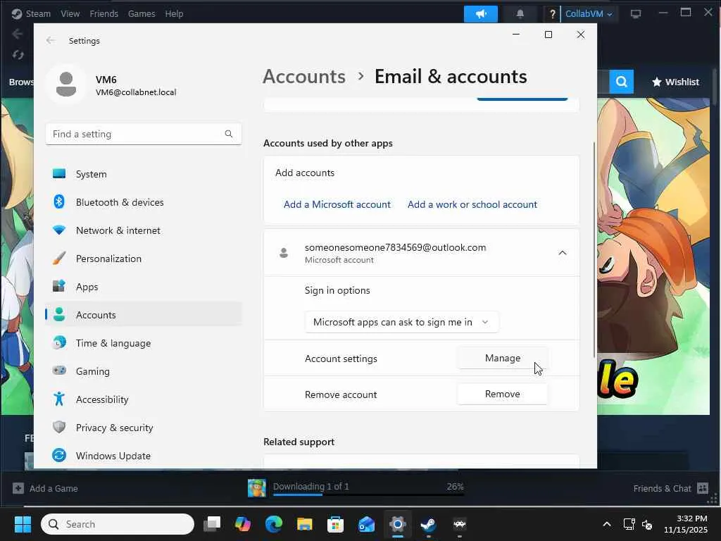Click the Steam download progress bar
The image size is (721, 541).
(368, 495)
